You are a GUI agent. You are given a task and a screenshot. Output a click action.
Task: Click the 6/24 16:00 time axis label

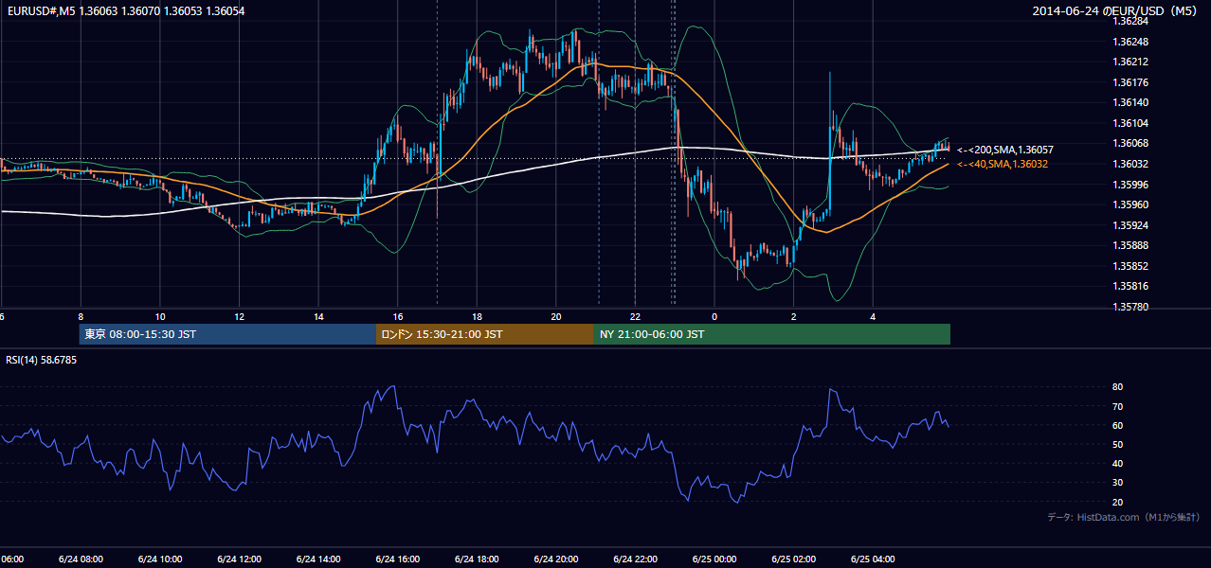coord(397,559)
